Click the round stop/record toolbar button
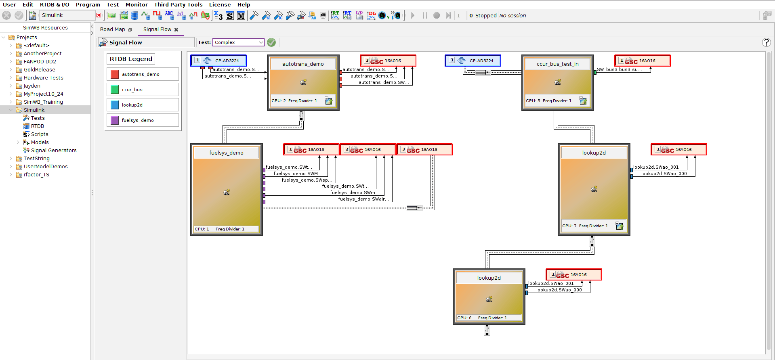This screenshot has width=775, height=360. coord(437,15)
